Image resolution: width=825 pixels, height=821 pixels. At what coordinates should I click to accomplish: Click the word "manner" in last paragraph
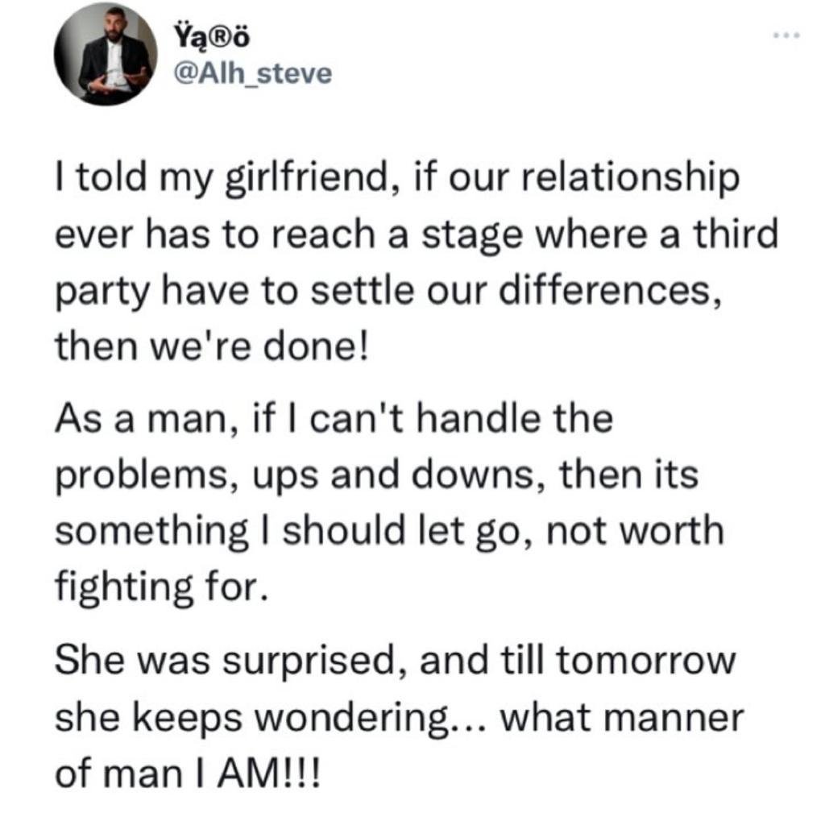point(674,719)
